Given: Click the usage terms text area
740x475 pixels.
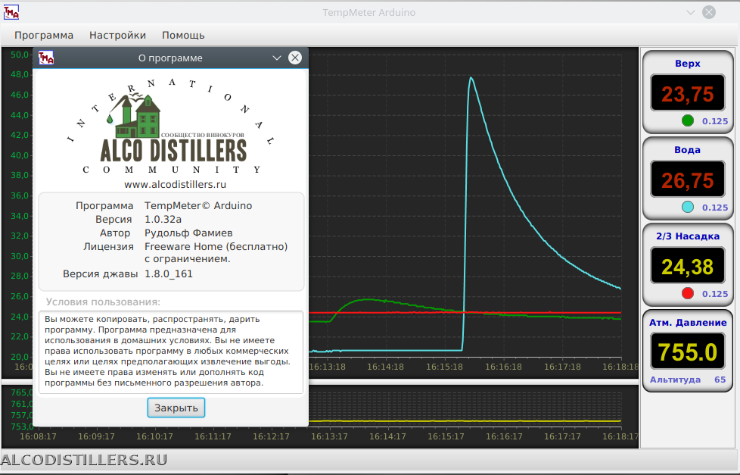Looking at the screenshot, I should click(x=171, y=352).
